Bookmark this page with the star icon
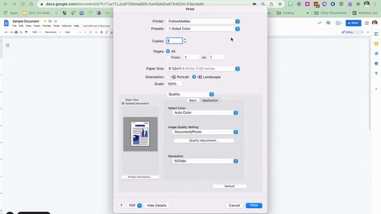381x214 pixels. pyautogui.click(x=280, y=4)
